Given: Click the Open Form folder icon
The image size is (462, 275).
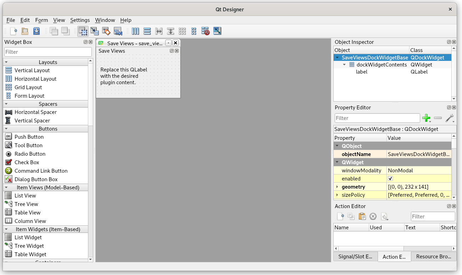Looking at the screenshot, I should coord(24,31).
